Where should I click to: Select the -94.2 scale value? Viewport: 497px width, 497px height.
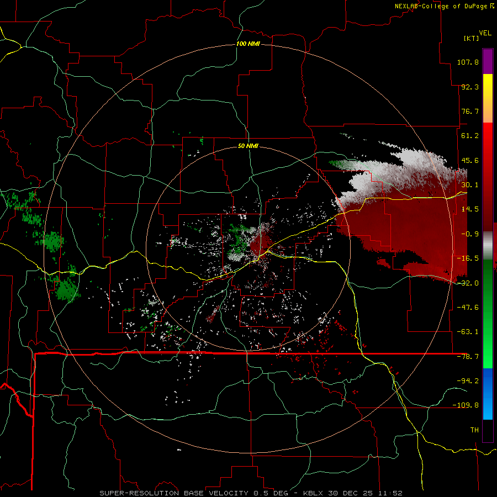pyautogui.click(x=468, y=380)
